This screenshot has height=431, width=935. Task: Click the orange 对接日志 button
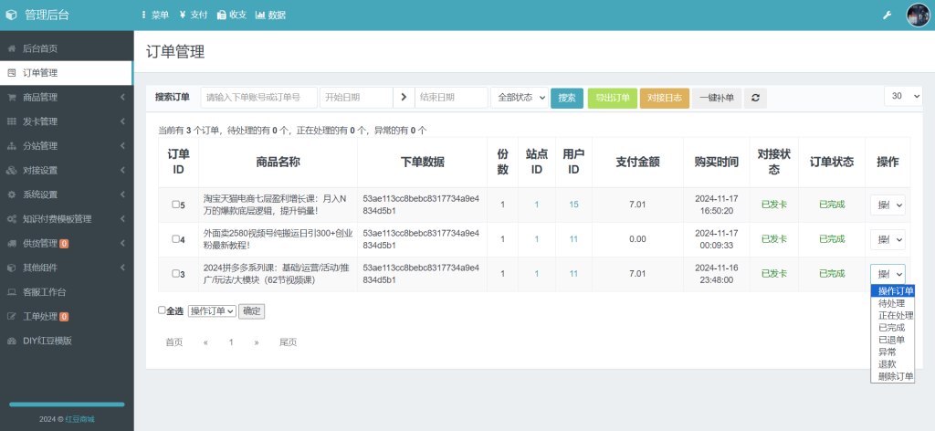tap(665, 99)
